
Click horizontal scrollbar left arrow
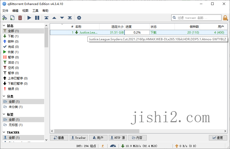(52, 131)
